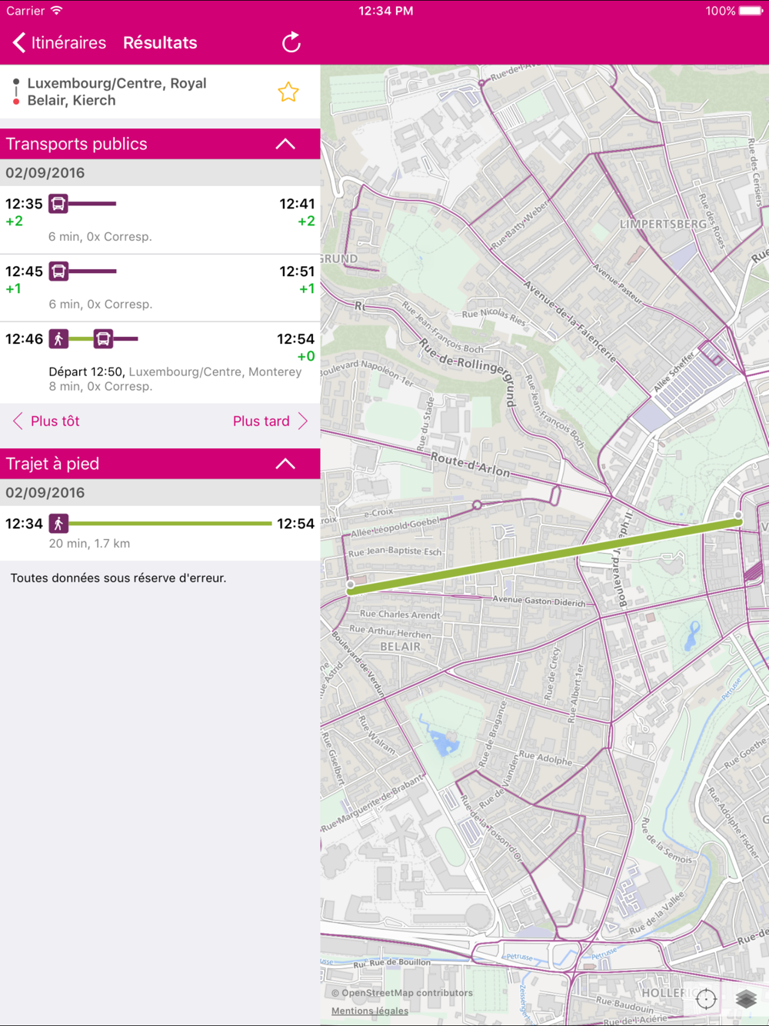Mark route as favorite with star
This screenshot has width=769, height=1026.
[288, 92]
